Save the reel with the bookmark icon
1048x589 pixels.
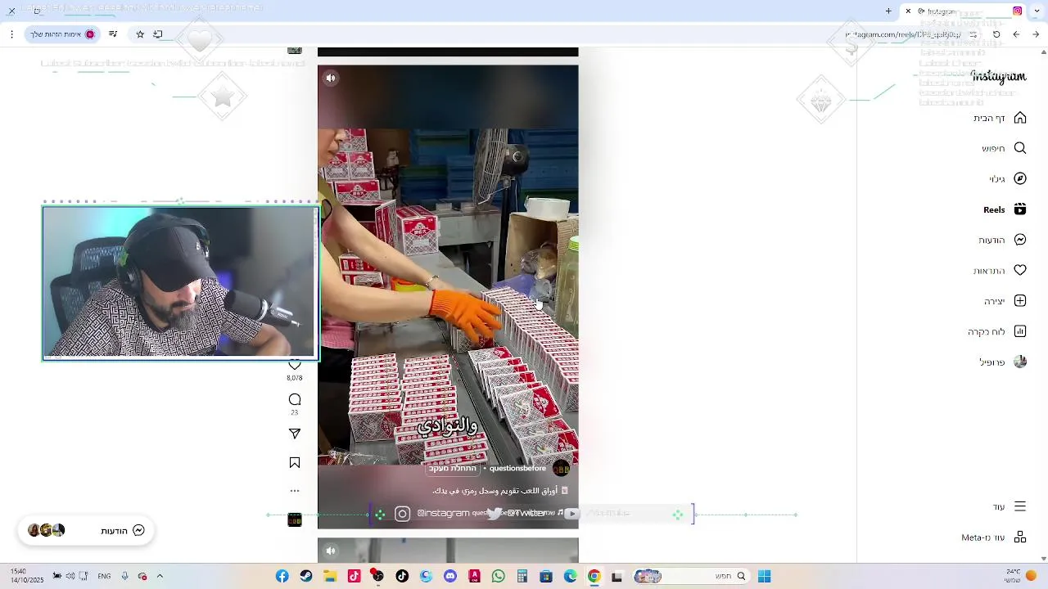(295, 463)
